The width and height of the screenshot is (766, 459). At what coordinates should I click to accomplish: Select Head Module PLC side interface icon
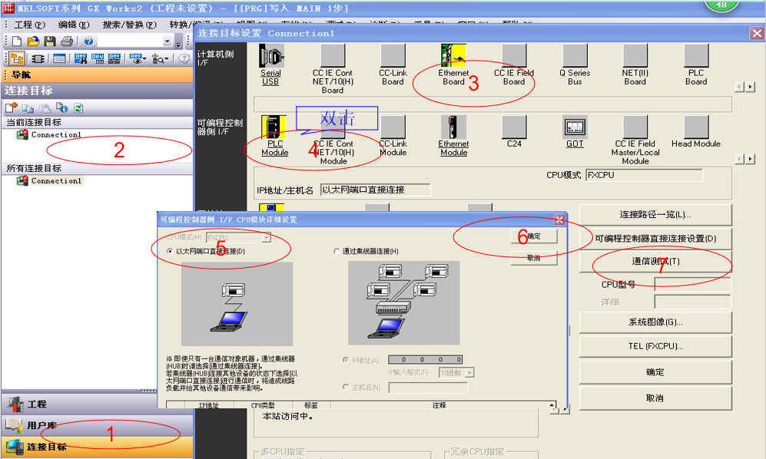[x=695, y=132]
